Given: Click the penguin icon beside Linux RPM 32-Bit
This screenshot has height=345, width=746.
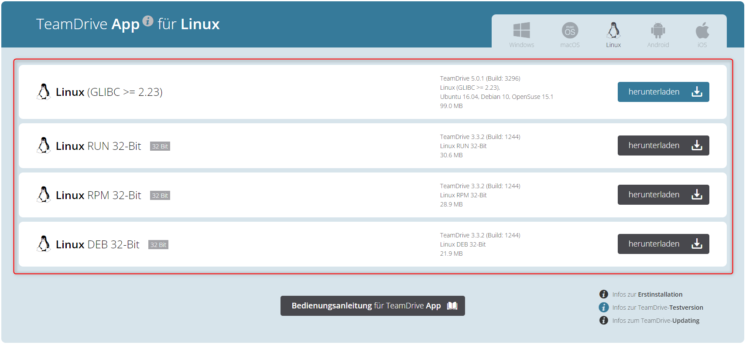Looking at the screenshot, I should (x=43, y=195).
